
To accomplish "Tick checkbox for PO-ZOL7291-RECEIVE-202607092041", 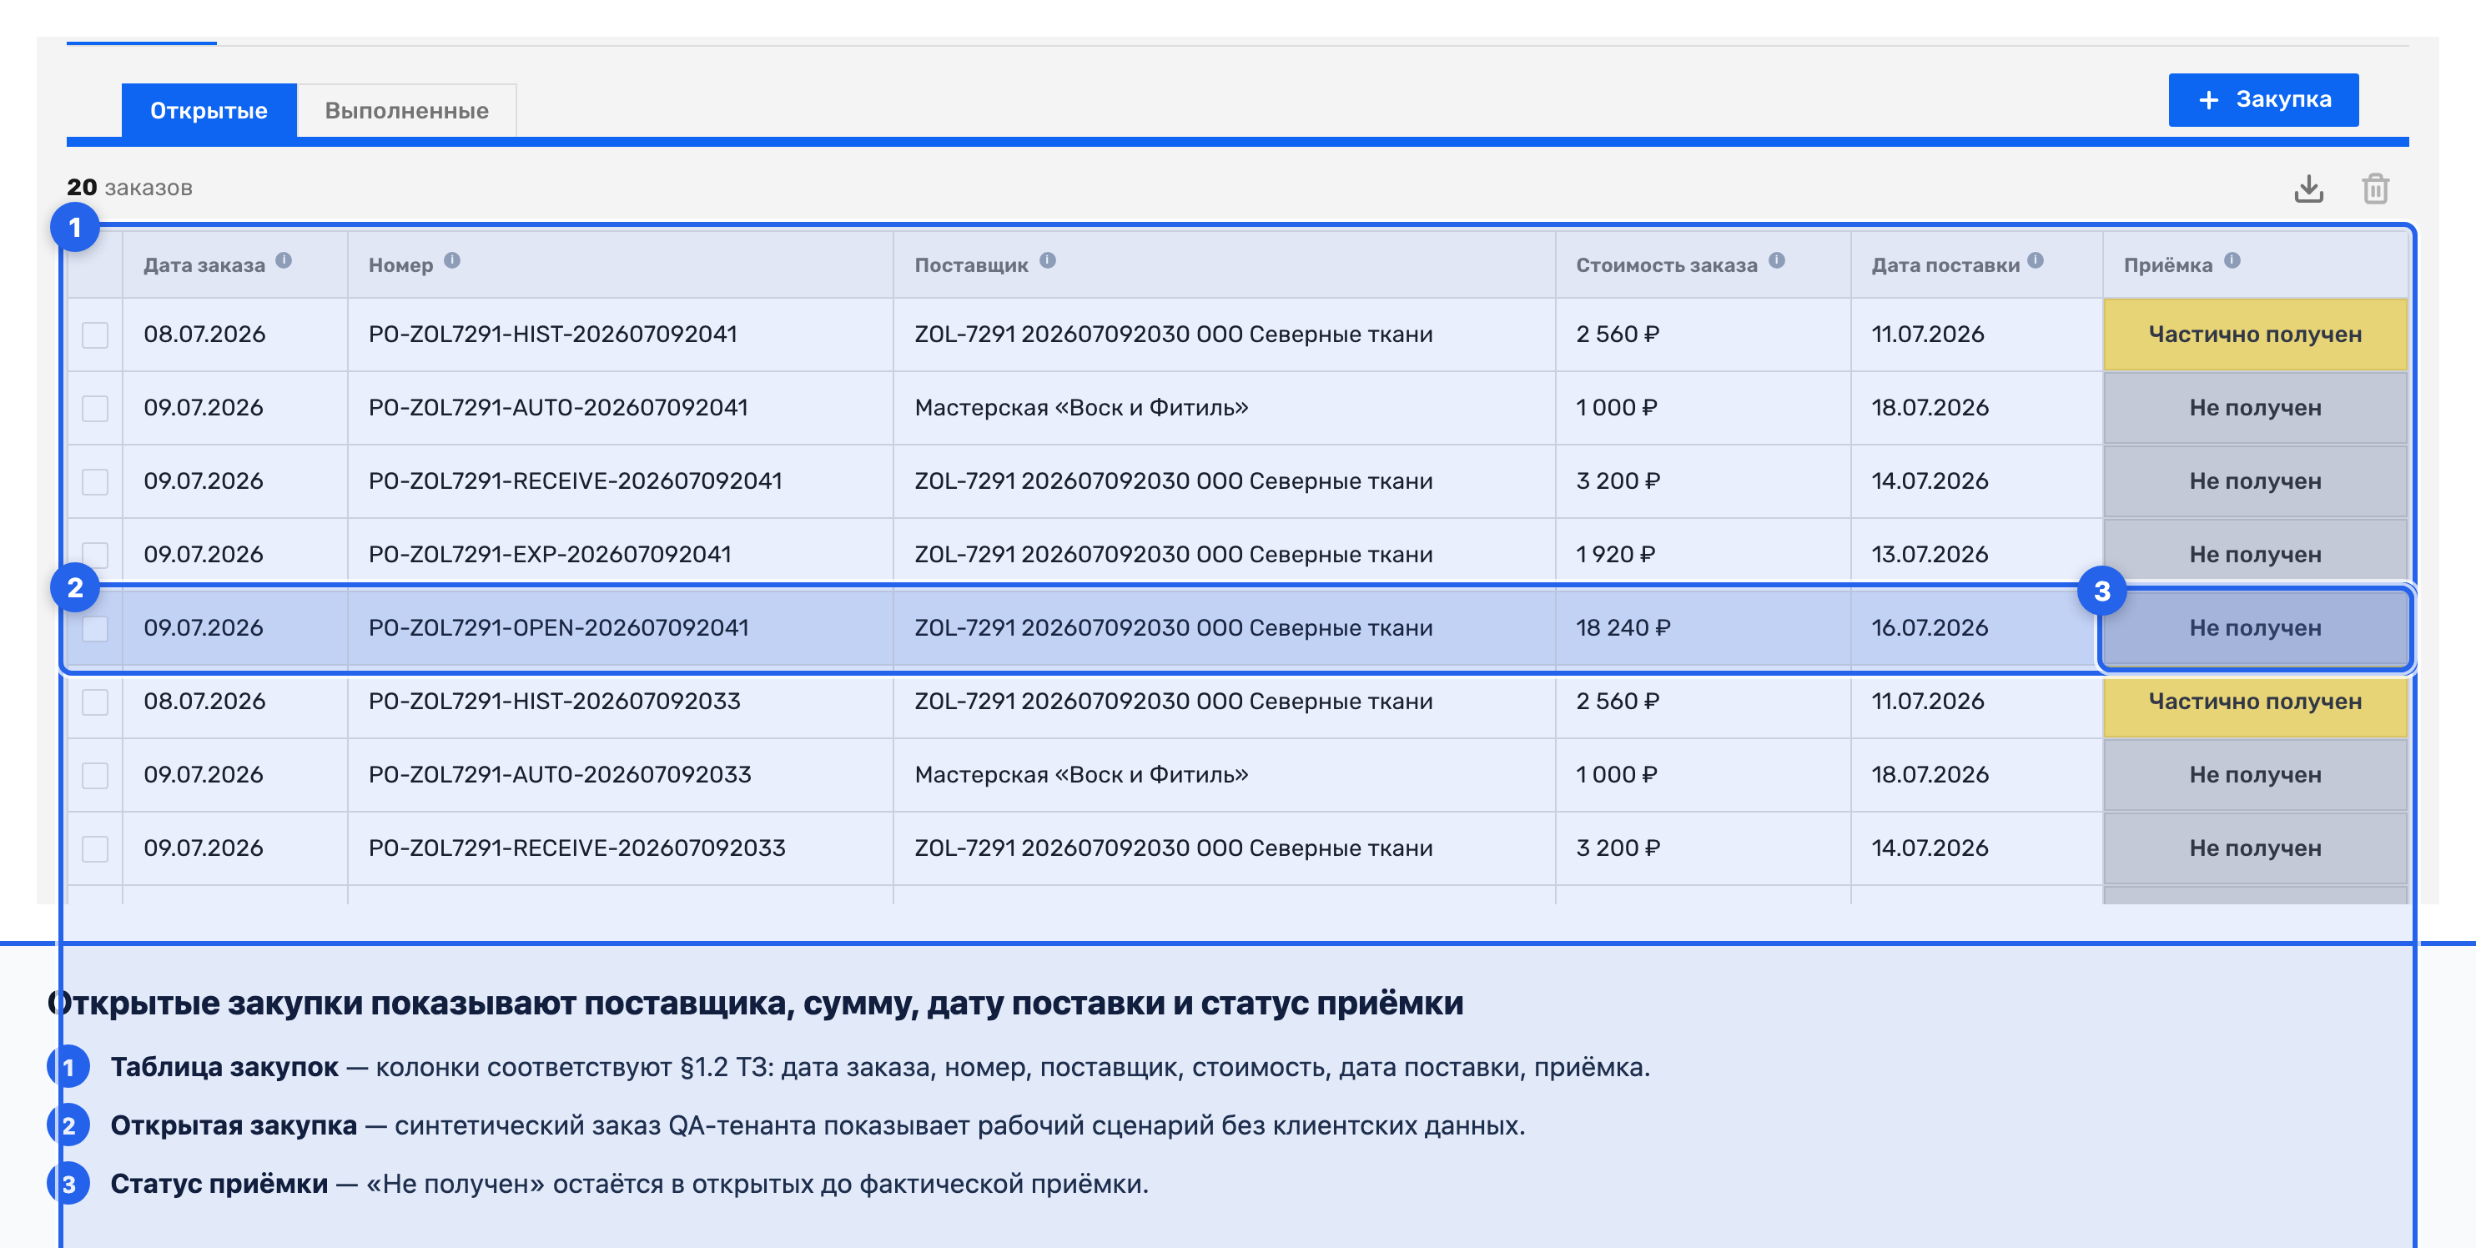I will tap(95, 481).
